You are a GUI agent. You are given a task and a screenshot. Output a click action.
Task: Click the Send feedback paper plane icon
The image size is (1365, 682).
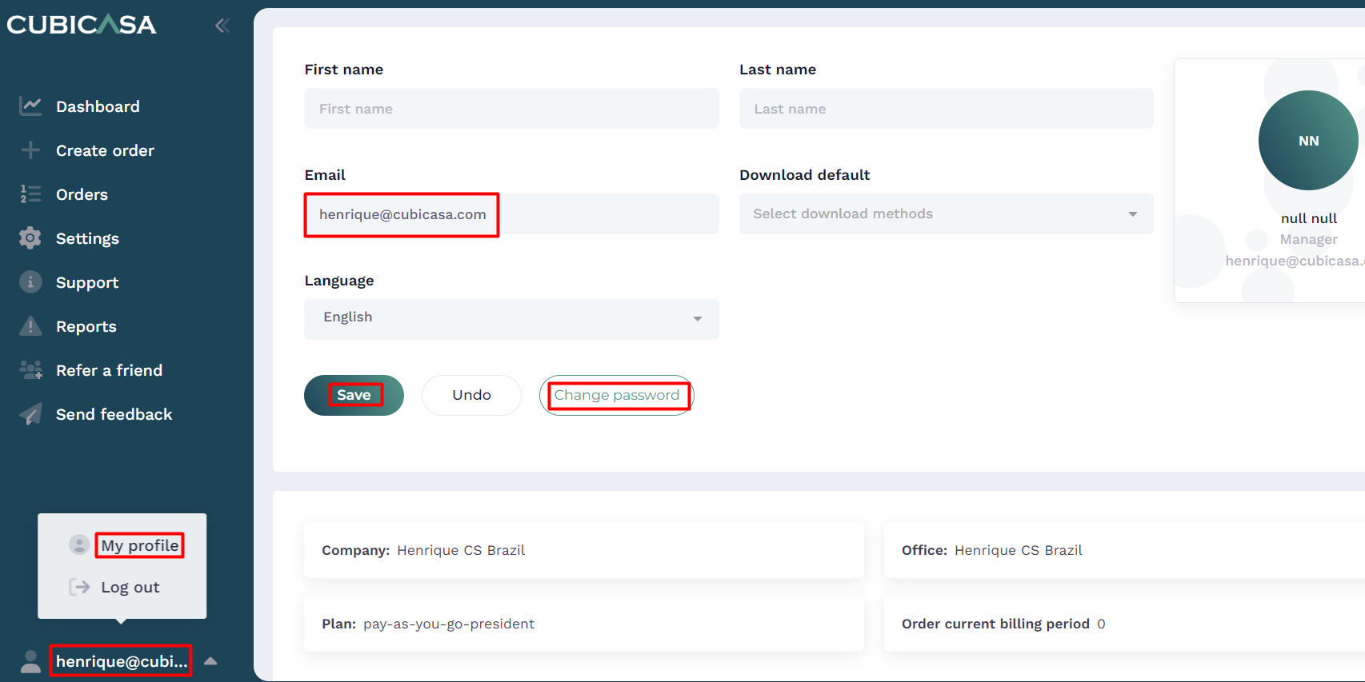pos(30,414)
